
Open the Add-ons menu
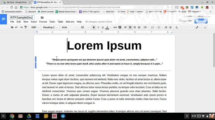coord(70,22)
